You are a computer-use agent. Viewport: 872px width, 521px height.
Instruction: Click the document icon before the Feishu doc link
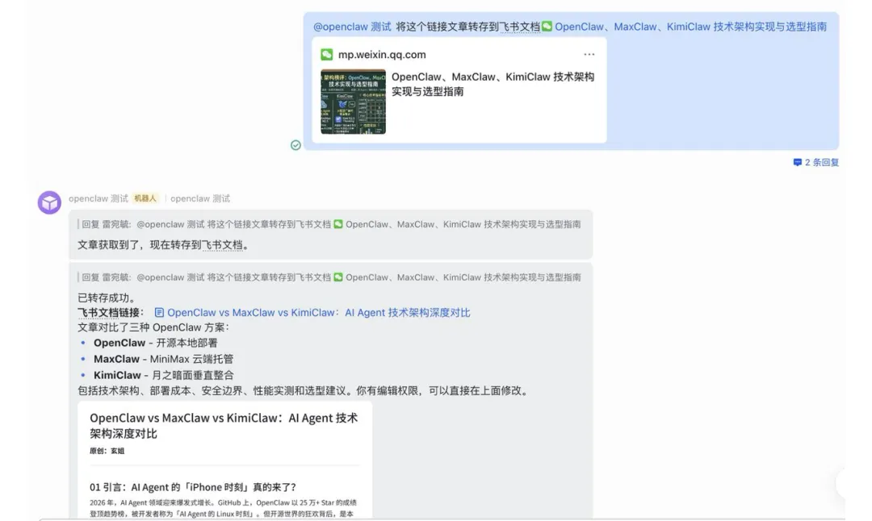pos(159,313)
